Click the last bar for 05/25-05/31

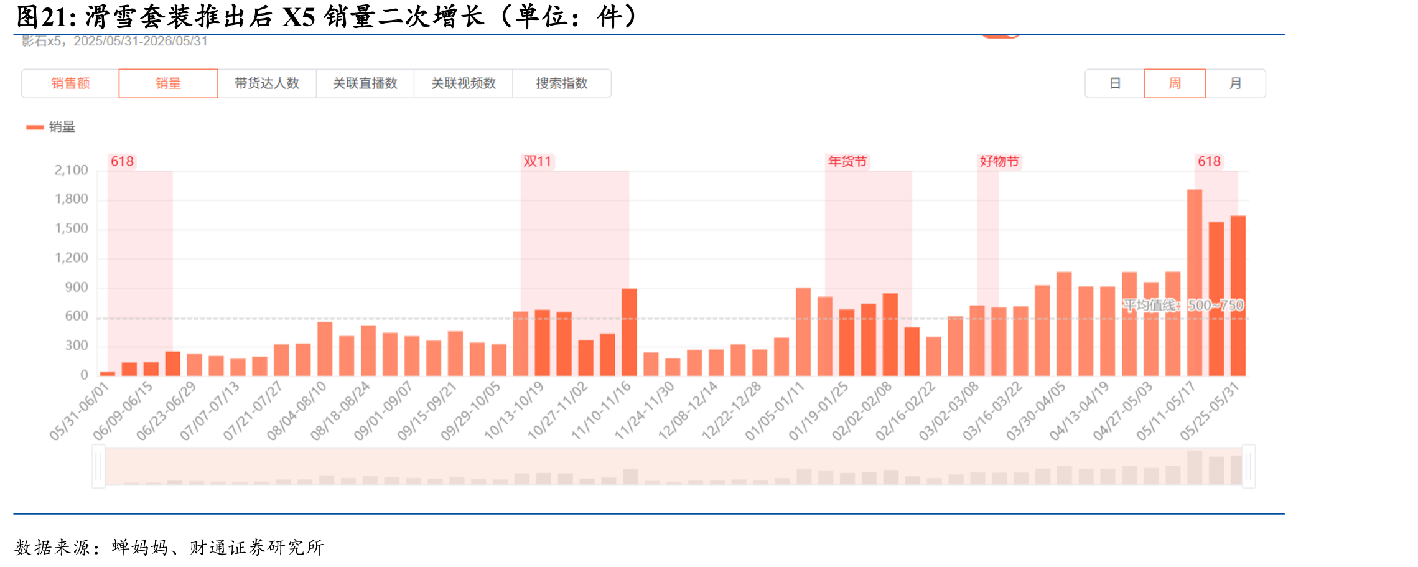[1238, 296]
